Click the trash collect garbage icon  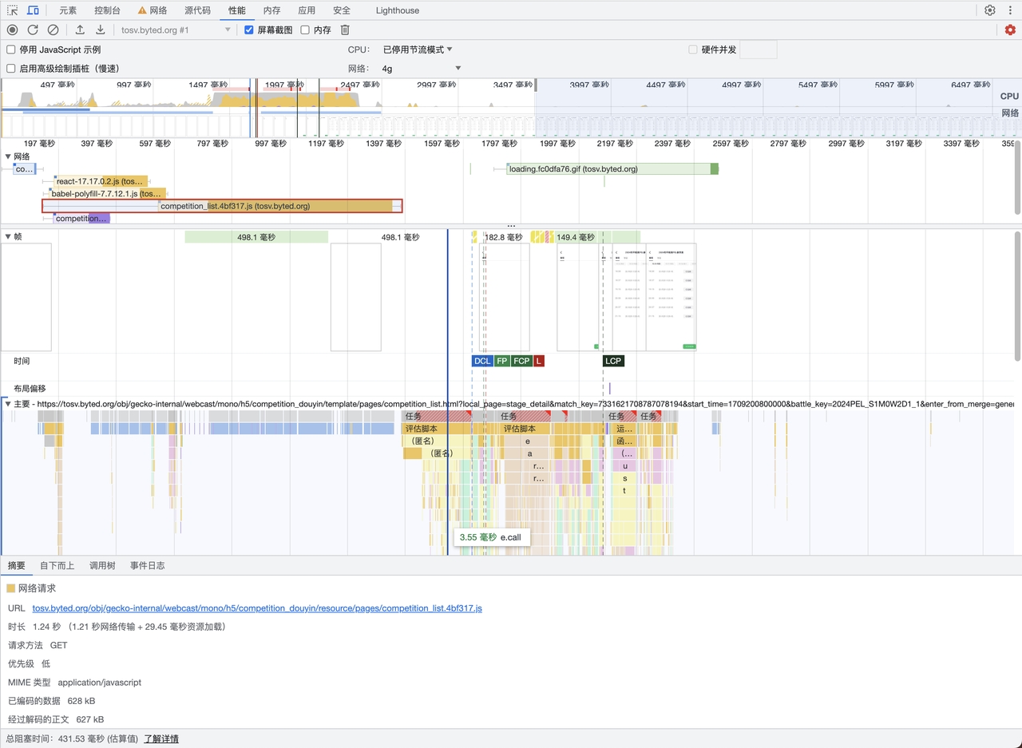click(345, 30)
